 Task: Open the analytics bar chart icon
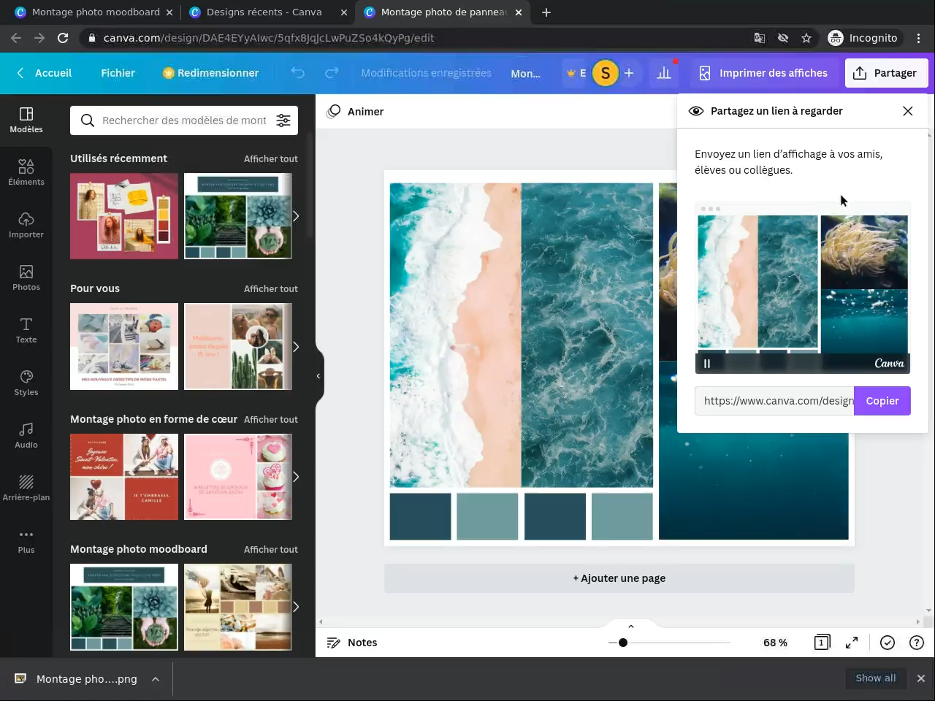point(664,73)
